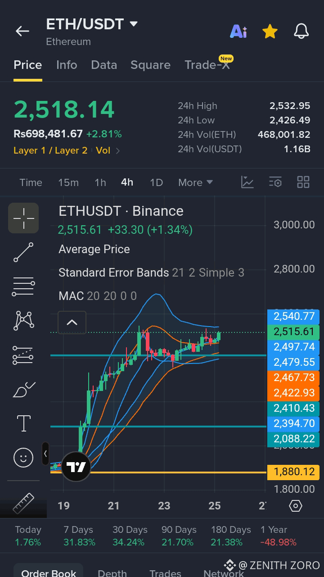The width and height of the screenshot is (324, 577).
Task: Open the AI assistant icon
Action: tap(238, 31)
